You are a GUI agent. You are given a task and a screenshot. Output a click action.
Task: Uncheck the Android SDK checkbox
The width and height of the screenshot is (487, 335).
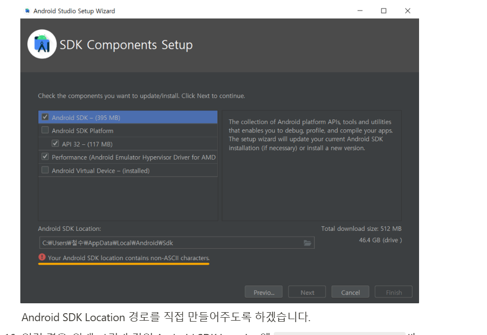pos(45,117)
